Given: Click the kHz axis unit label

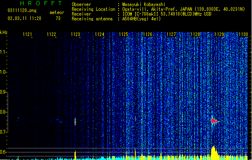Looking at the screenshot, I should point(4,32).
